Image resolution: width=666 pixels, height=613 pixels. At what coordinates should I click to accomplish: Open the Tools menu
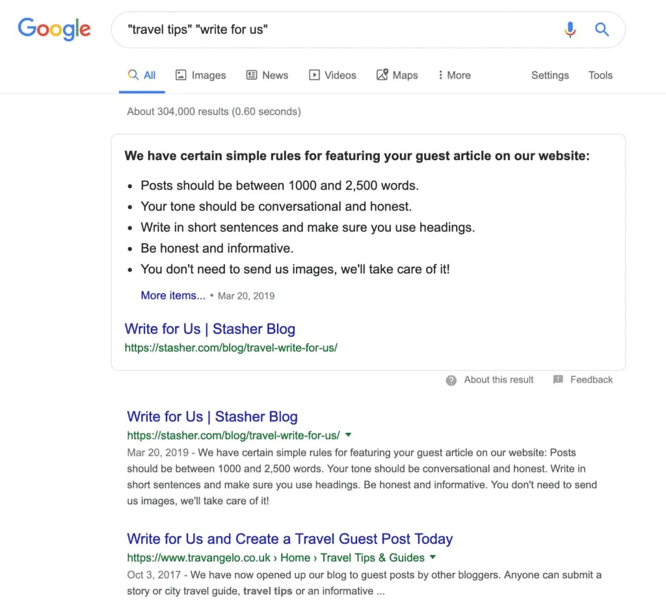point(600,75)
